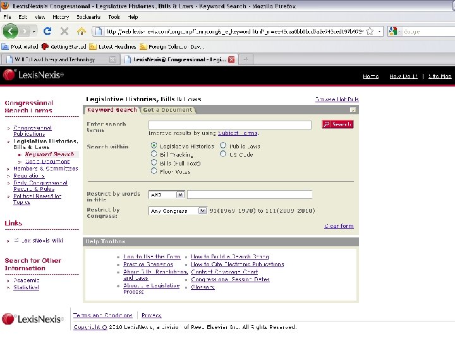Viewport: 455px width, 341px height.
Task: Select the US Code radio button
Action: (223, 153)
